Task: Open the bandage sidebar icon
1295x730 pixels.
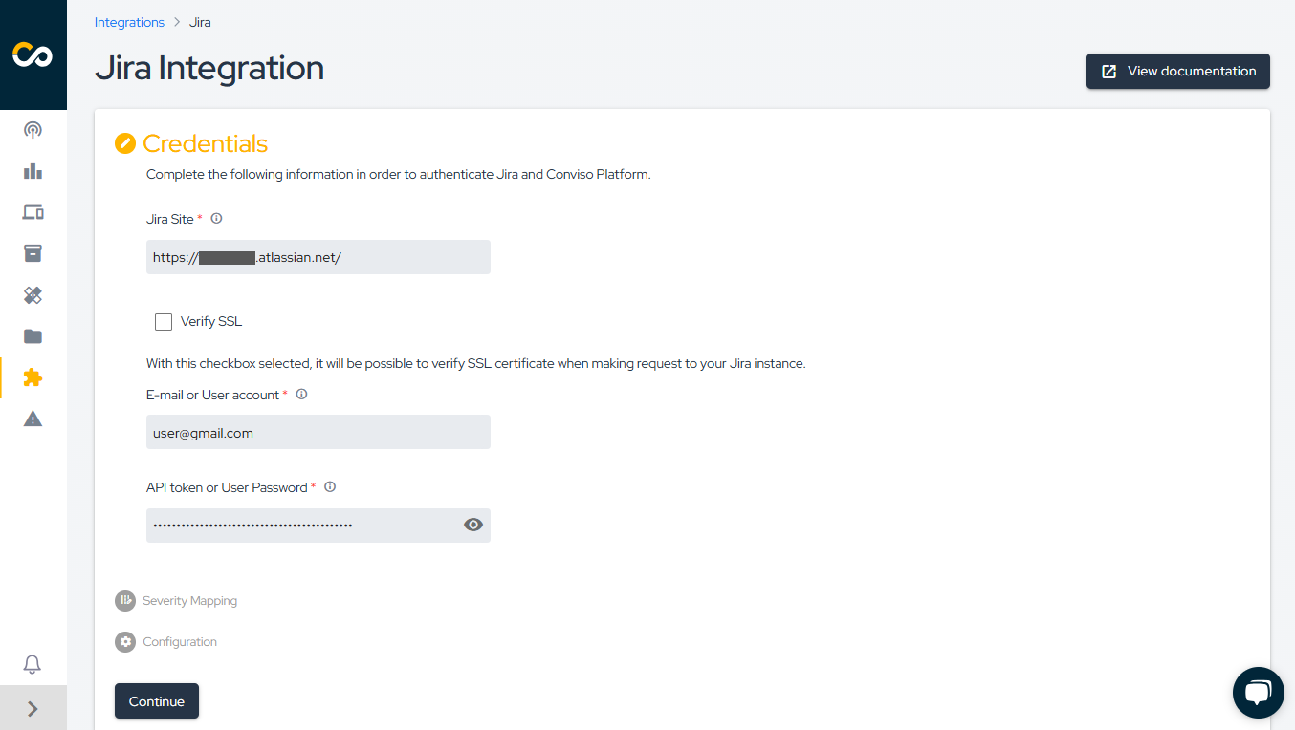Action: click(33, 295)
